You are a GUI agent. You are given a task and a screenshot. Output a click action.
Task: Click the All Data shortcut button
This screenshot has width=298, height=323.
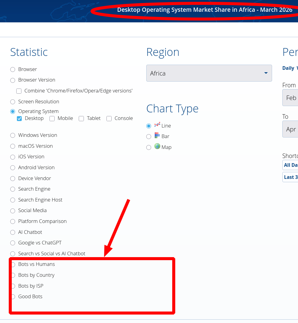[x=290, y=165]
